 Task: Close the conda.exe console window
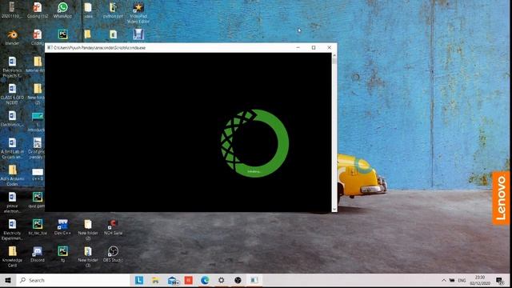(x=329, y=48)
